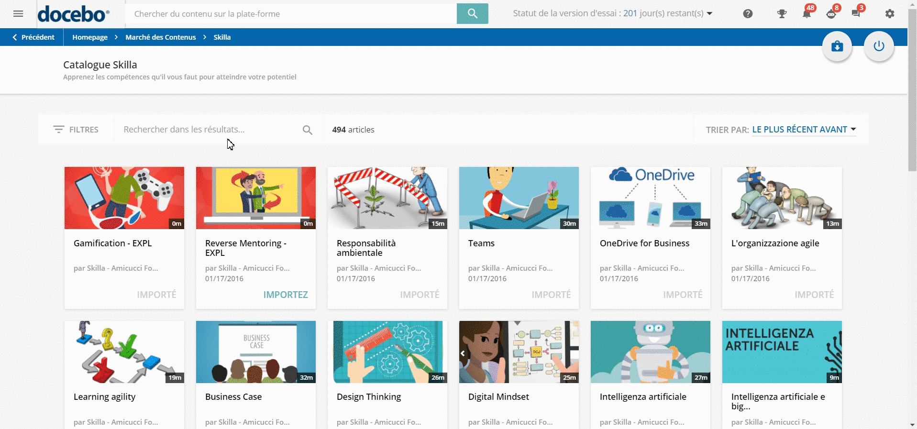Open Responsabilità ambientale thumbnail
Viewport: 917px width, 429px height.
[387, 198]
